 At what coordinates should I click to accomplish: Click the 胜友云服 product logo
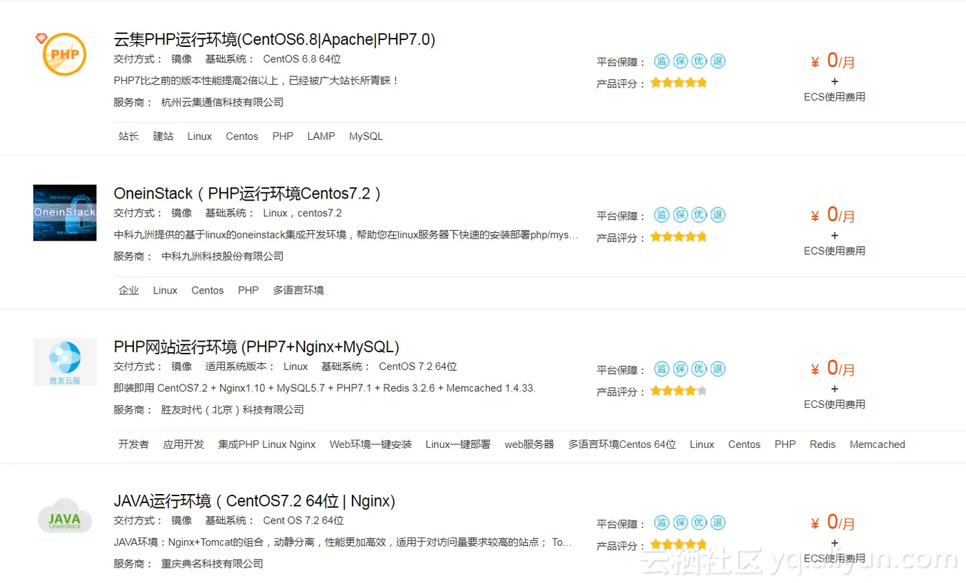click(x=65, y=362)
